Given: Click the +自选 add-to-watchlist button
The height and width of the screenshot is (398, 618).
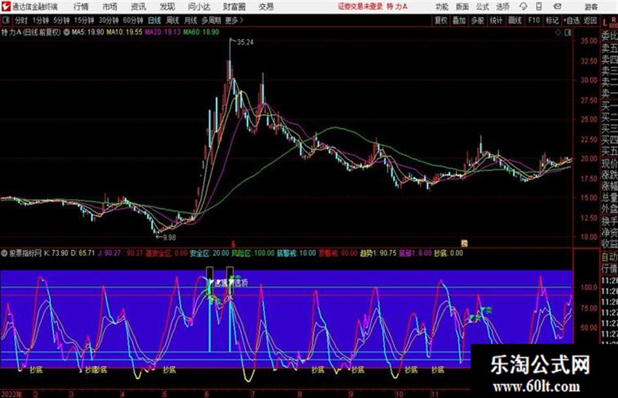Looking at the screenshot, I should coord(571,20).
